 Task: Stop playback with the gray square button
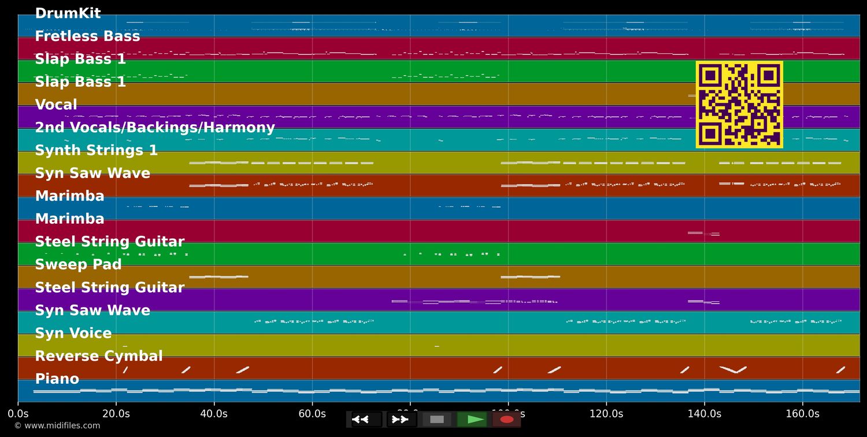(437, 419)
